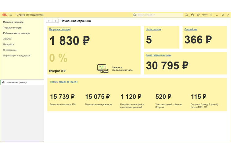Open the service settings lines icon
Image resolution: width=231 pixels, height=154 pixels.
coord(211,15)
